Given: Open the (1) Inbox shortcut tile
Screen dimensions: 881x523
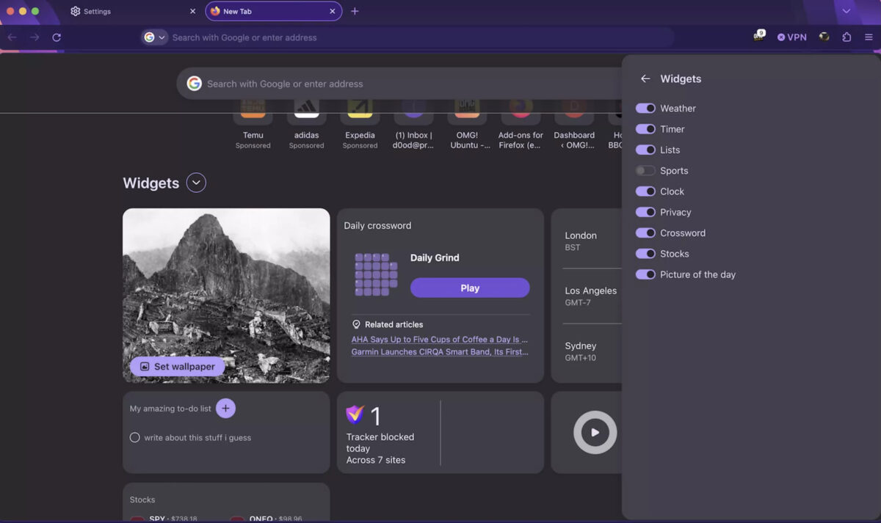Looking at the screenshot, I should tap(413, 123).
